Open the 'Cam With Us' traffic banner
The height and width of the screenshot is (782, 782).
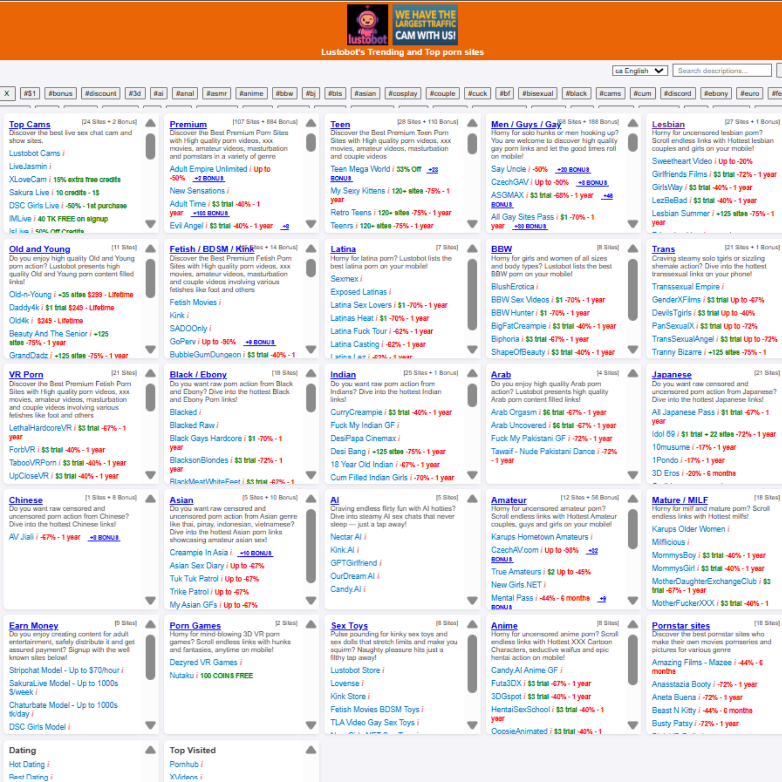click(x=425, y=24)
